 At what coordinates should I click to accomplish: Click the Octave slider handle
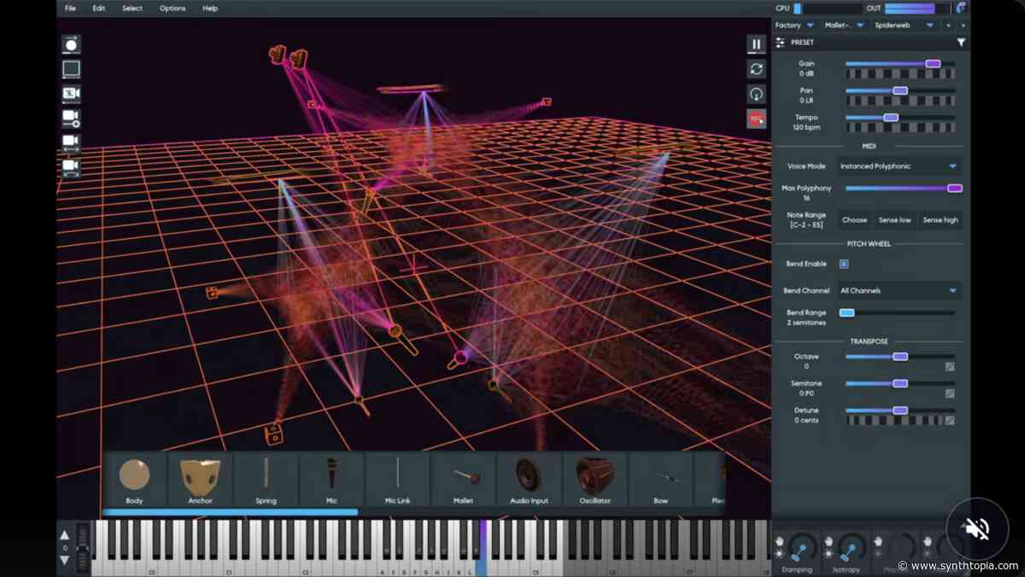[899, 357]
